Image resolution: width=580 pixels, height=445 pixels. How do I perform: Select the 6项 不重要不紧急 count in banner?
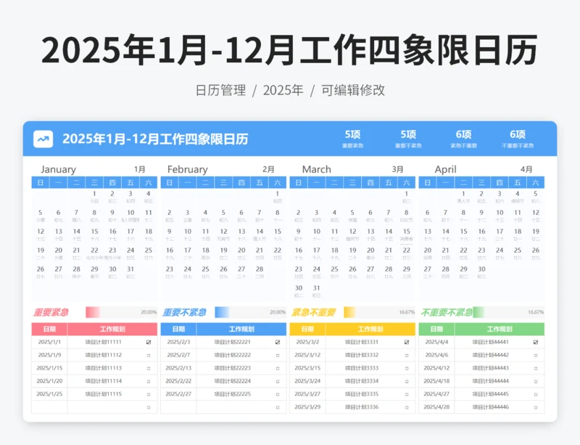pos(518,139)
